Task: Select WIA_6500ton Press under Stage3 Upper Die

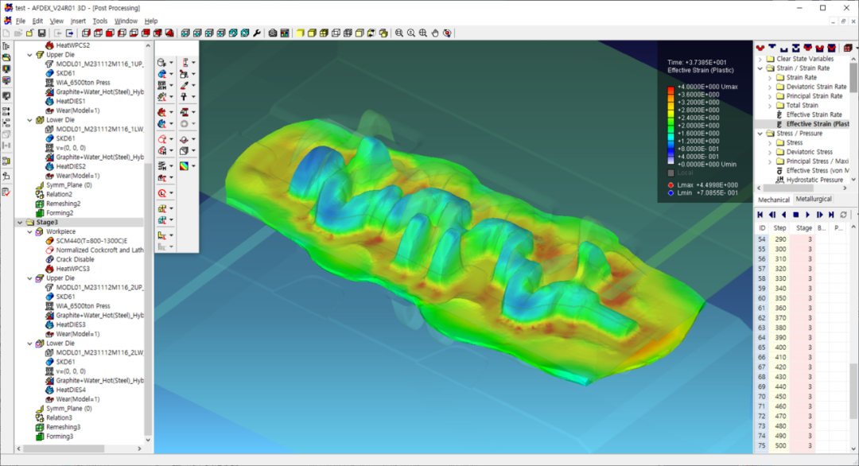Action: (x=83, y=306)
